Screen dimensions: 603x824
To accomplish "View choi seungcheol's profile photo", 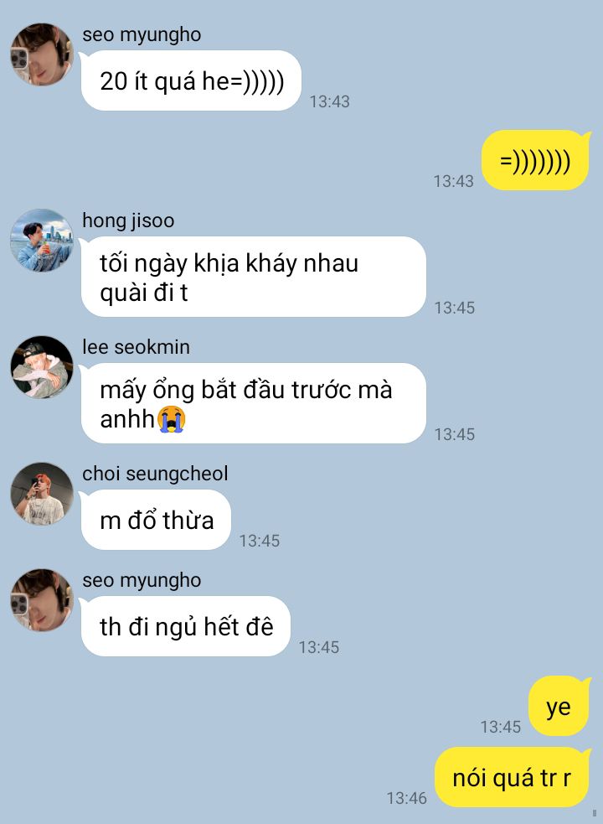I will pos(42,494).
